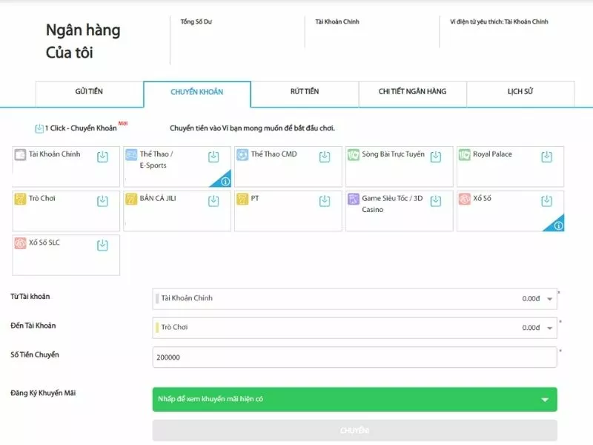Click the transfer icon on PT wallet card
Image resolution: width=593 pixels, height=445 pixels.
tap(325, 201)
